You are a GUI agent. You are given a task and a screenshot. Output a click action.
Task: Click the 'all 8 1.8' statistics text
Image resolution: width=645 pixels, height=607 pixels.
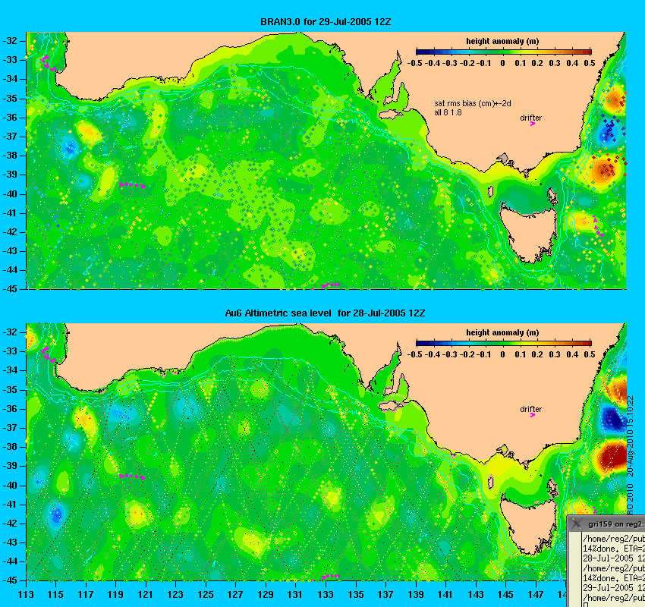[x=448, y=112]
